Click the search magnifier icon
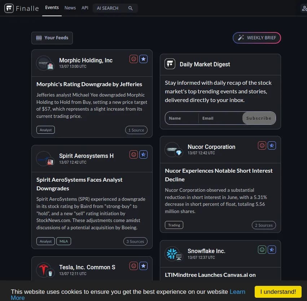Screen dimensions: 307x301 [x=130, y=8]
